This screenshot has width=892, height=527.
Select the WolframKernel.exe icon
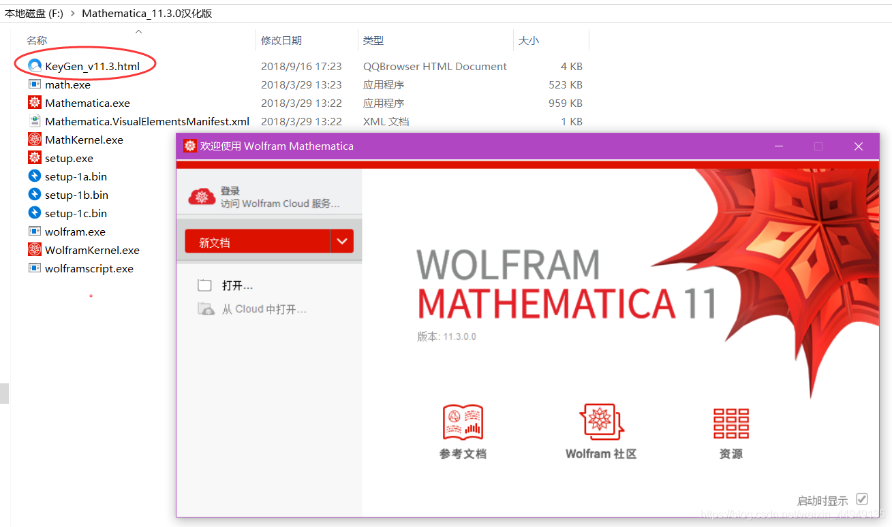35,250
